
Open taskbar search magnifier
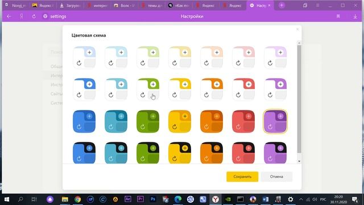coord(20,199)
